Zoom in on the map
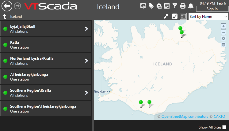This screenshot has height=131, width=229. tap(223, 26)
